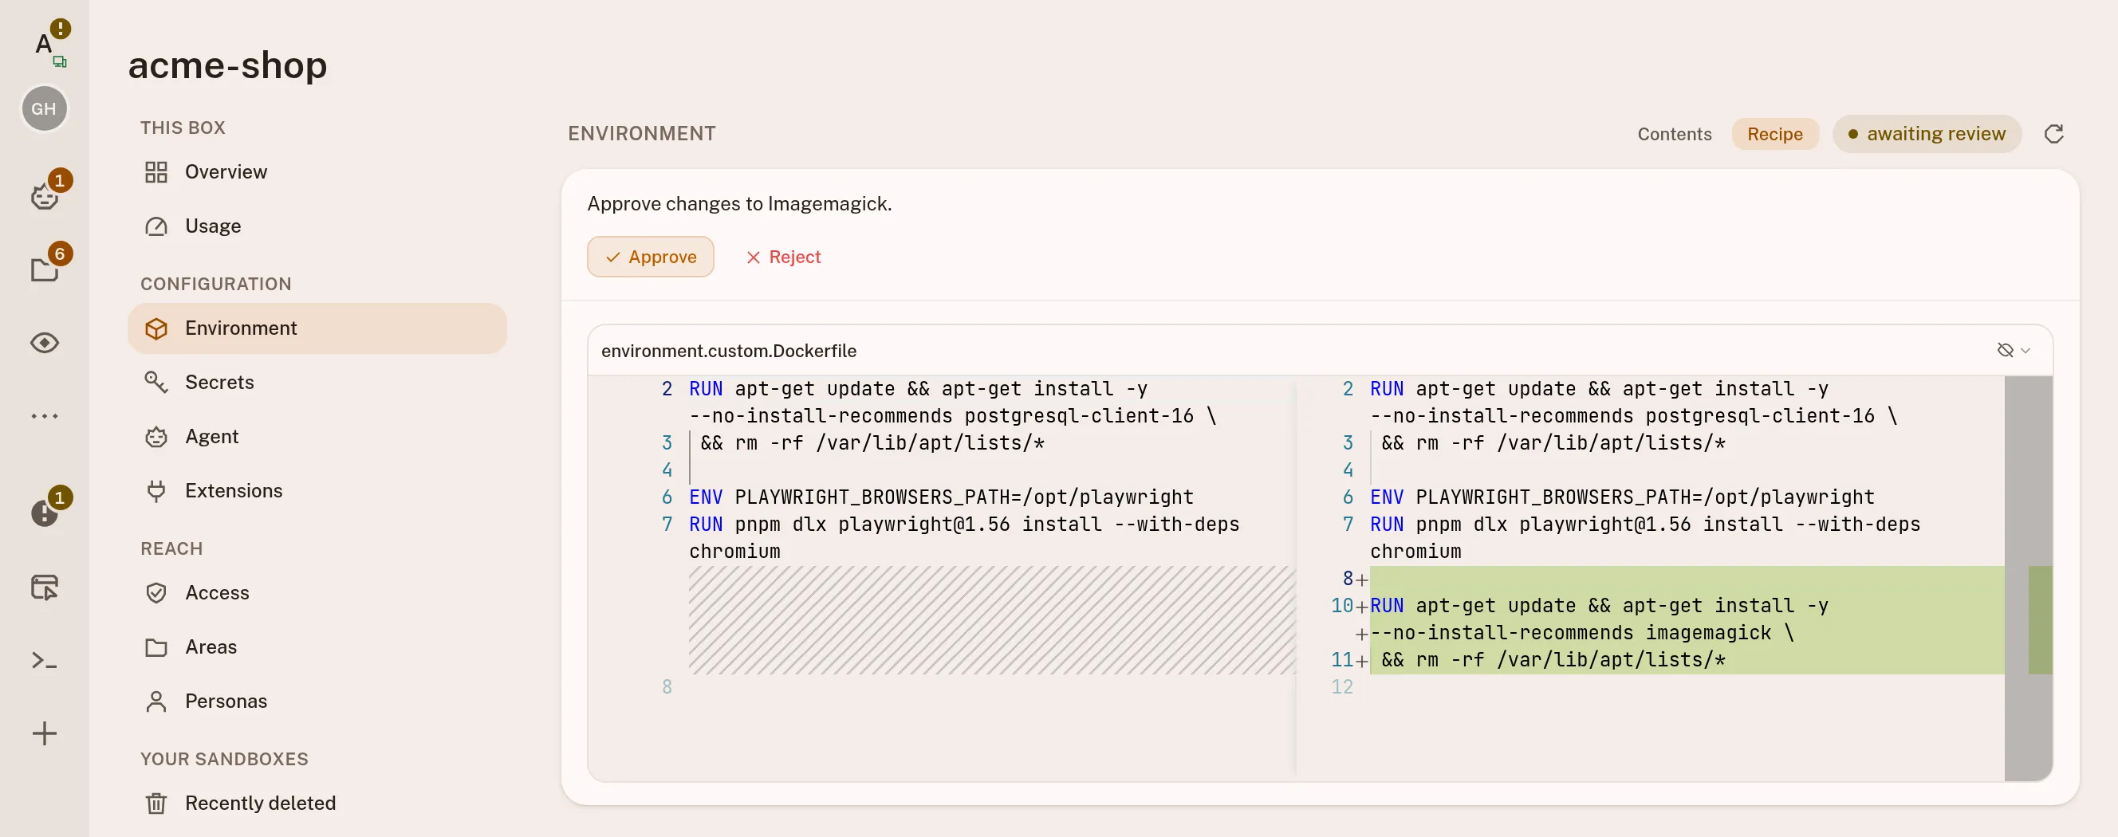Viewport: 2118px width, 837px height.
Task: Open the three-dots more menu in rail
Action: click(x=45, y=415)
